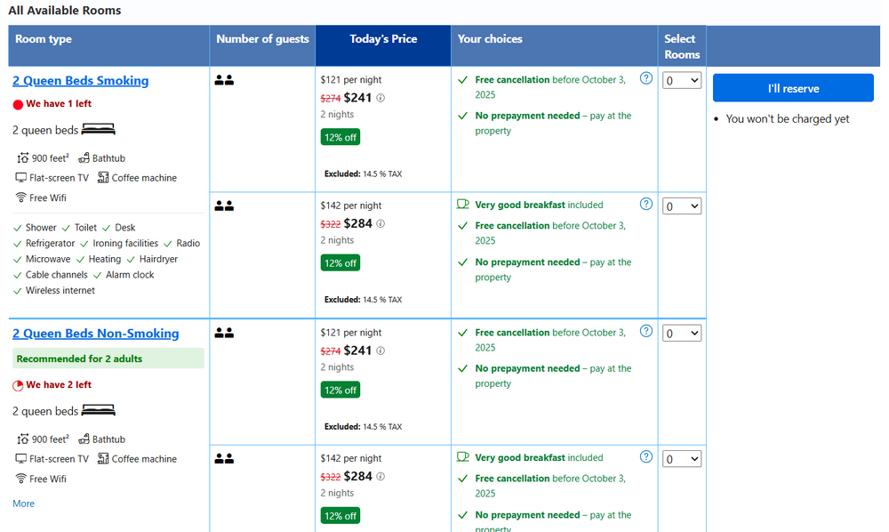Click info icon beside Smoking room $284 price
This screenshot has width=889, height=532.
(x=381, y=224)
